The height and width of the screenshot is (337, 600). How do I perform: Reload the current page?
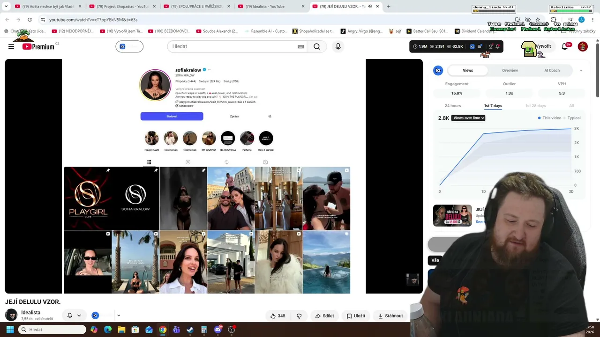click(30, 20)
